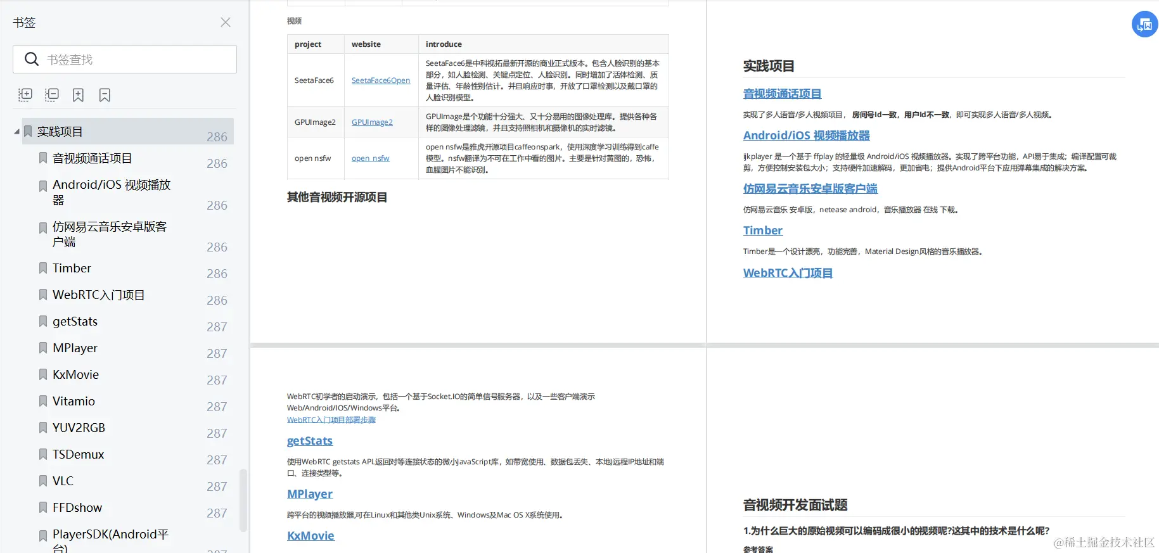Click bookmark flag icon beside WebRTC入门项目
This screenshot has height=553, width=1159.
coord(43,295)
